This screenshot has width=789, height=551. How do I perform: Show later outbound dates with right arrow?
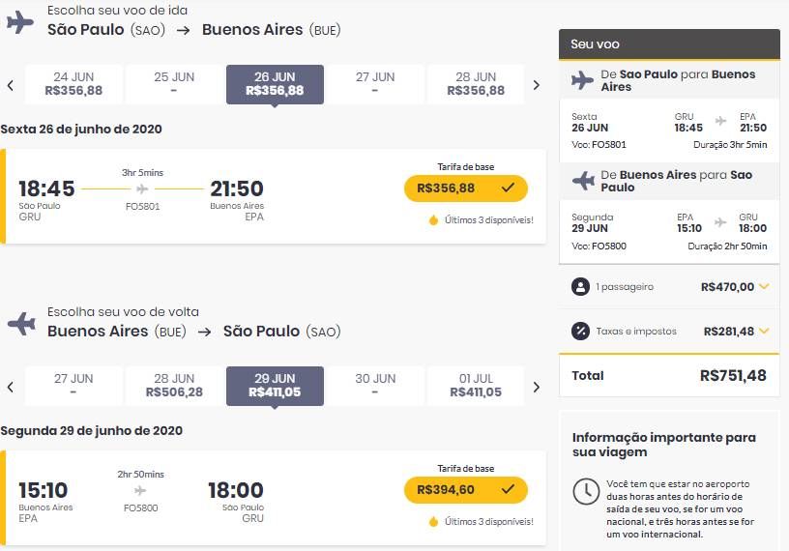(537, 85)
